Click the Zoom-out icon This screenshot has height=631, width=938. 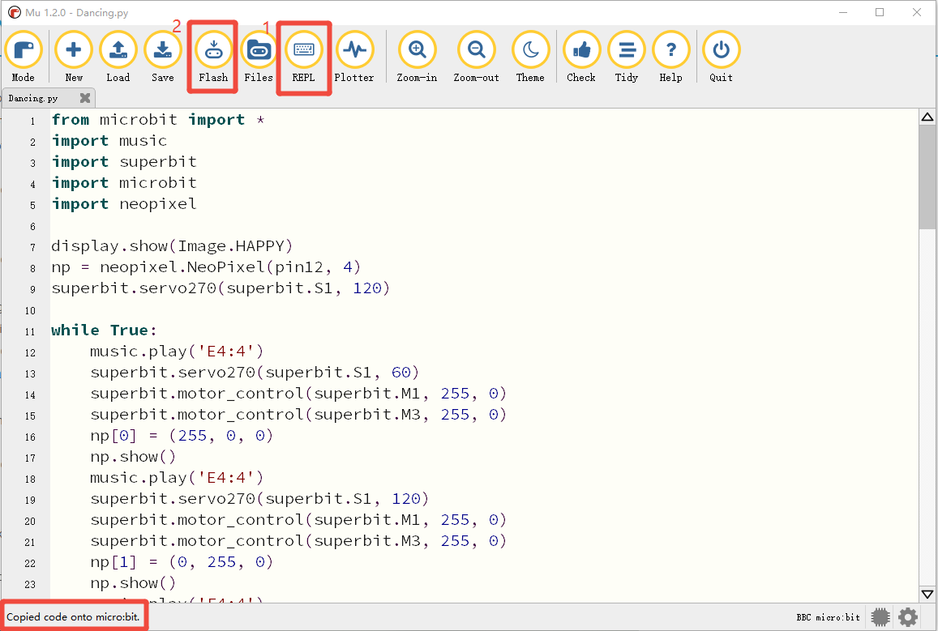click(476, 58)
